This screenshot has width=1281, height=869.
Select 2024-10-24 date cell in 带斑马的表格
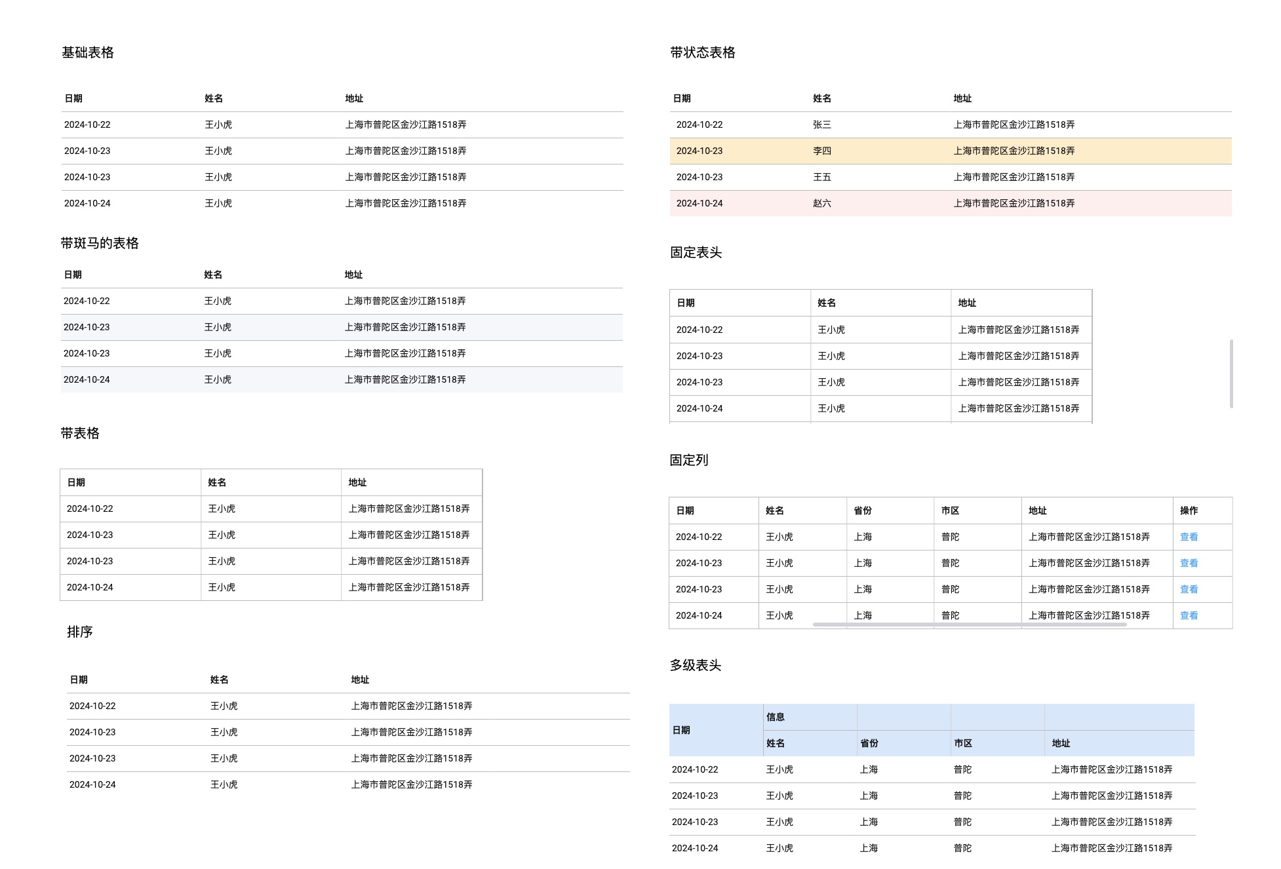point(87,379)
